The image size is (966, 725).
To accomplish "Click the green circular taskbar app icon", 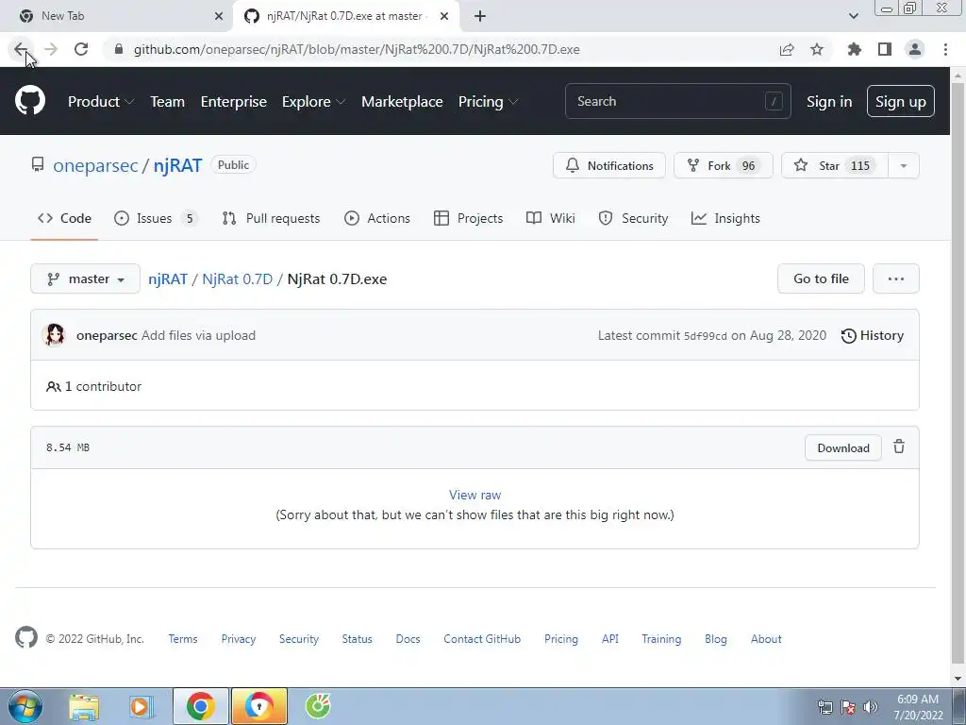I will tap(318, 706).
